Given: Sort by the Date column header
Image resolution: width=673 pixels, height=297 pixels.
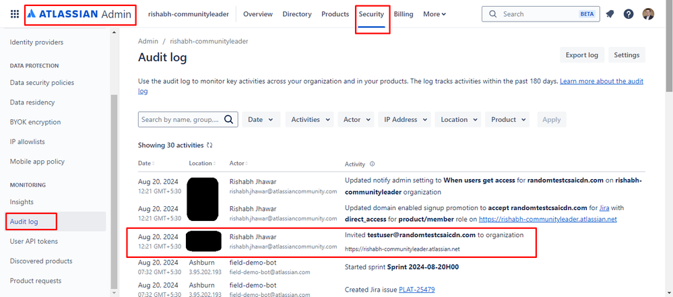Looking at the screenshot, I should click(x=146, y=164).
